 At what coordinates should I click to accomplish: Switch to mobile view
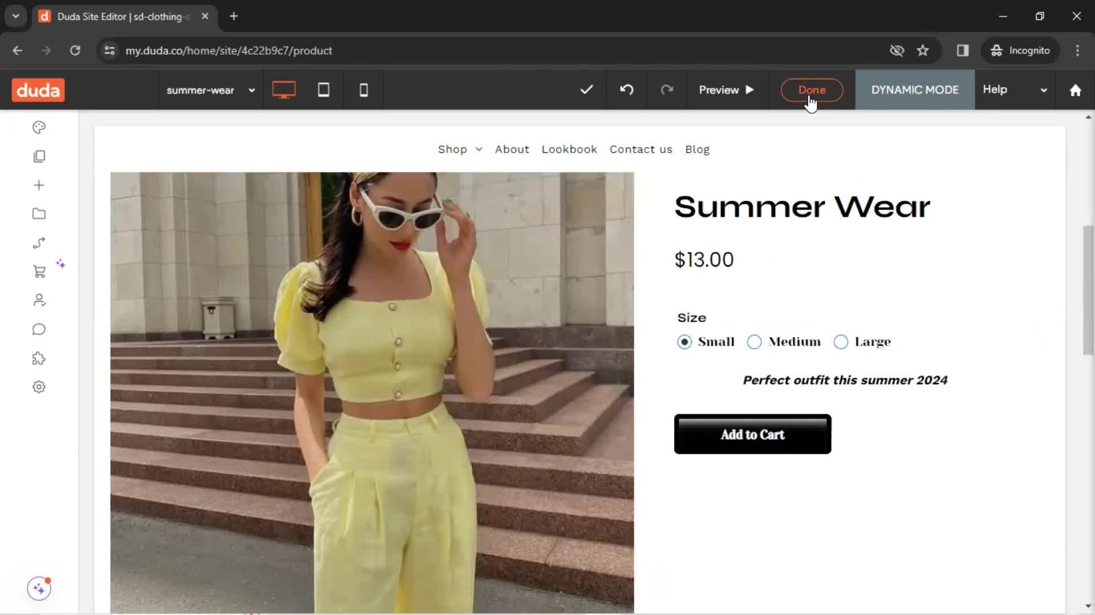[x=363, y=90]
